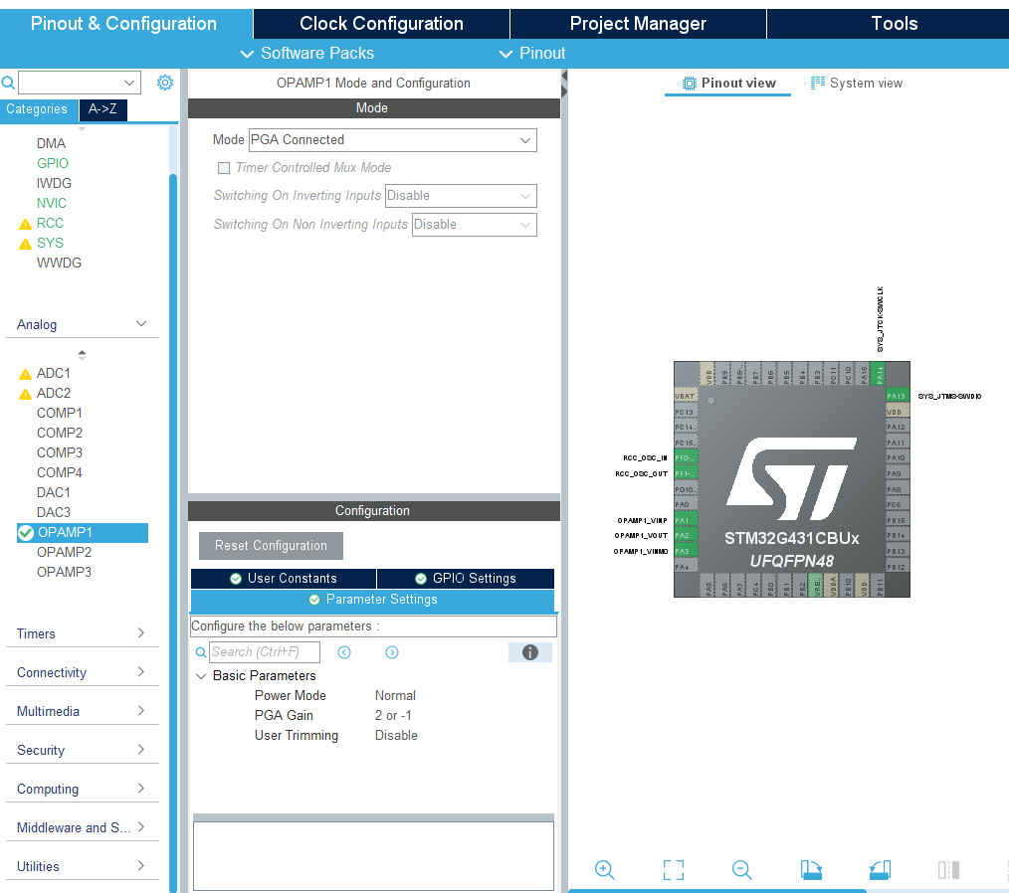Click the settings gear near the search box
The image size is (1009, 893).
coord(165,83)
